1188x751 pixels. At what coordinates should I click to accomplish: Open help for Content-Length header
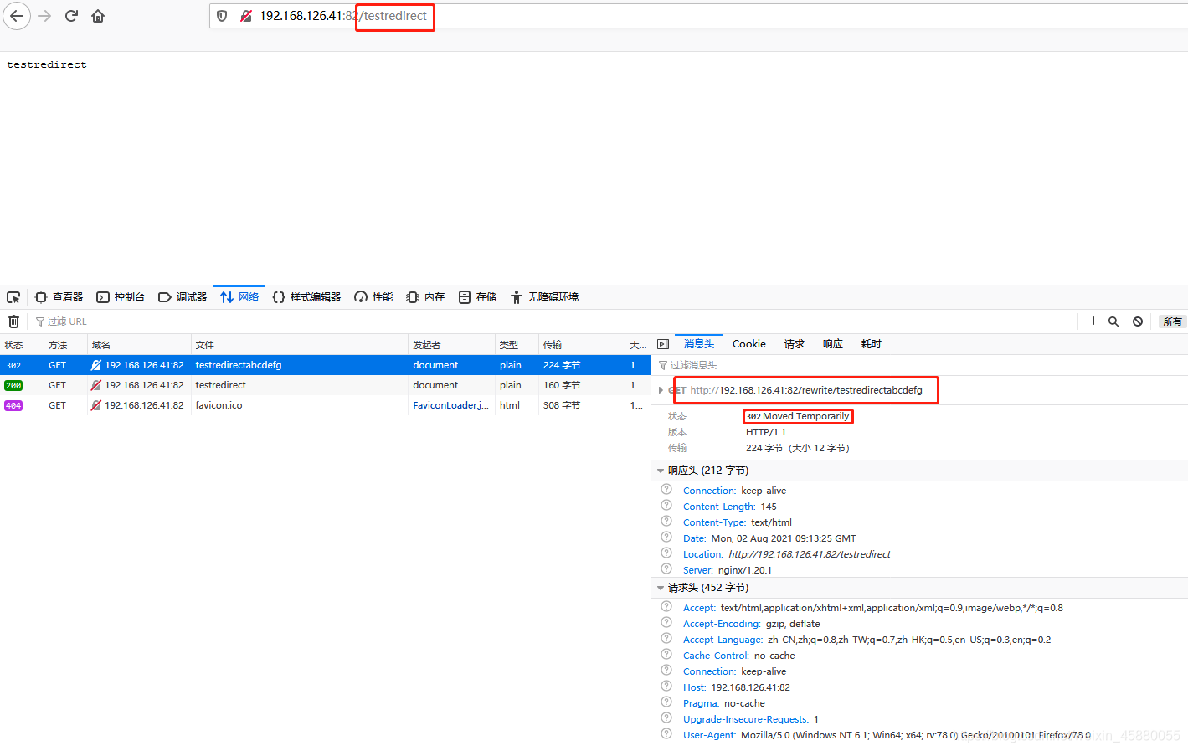(x=666, y=506)
